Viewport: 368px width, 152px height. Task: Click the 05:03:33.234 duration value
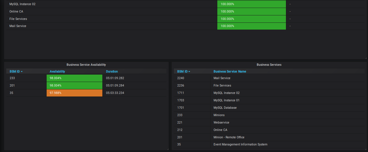(115, 93)
